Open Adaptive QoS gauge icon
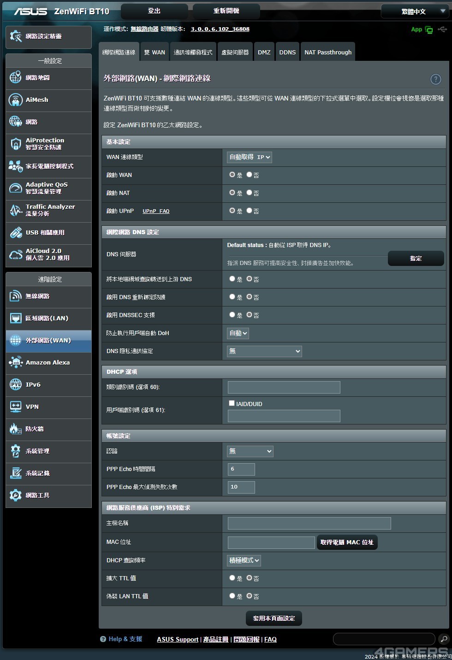 (x=16, y=188)
